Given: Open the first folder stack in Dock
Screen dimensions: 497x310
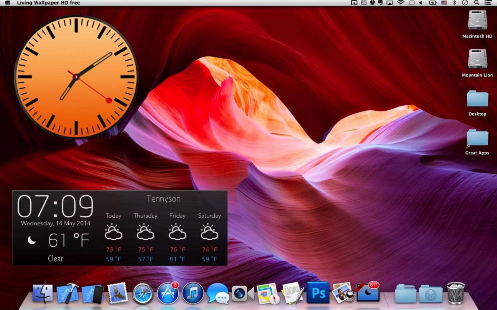Looking at the screenshot, I should pos(406,294).
